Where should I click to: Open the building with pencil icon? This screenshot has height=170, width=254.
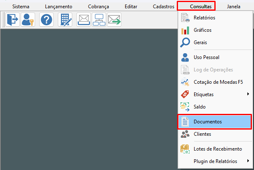click(x=65, y=20)
